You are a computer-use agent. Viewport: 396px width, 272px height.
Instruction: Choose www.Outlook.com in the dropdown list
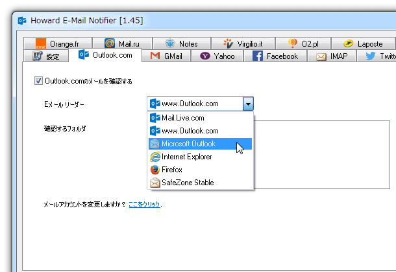tap(201, 131)
